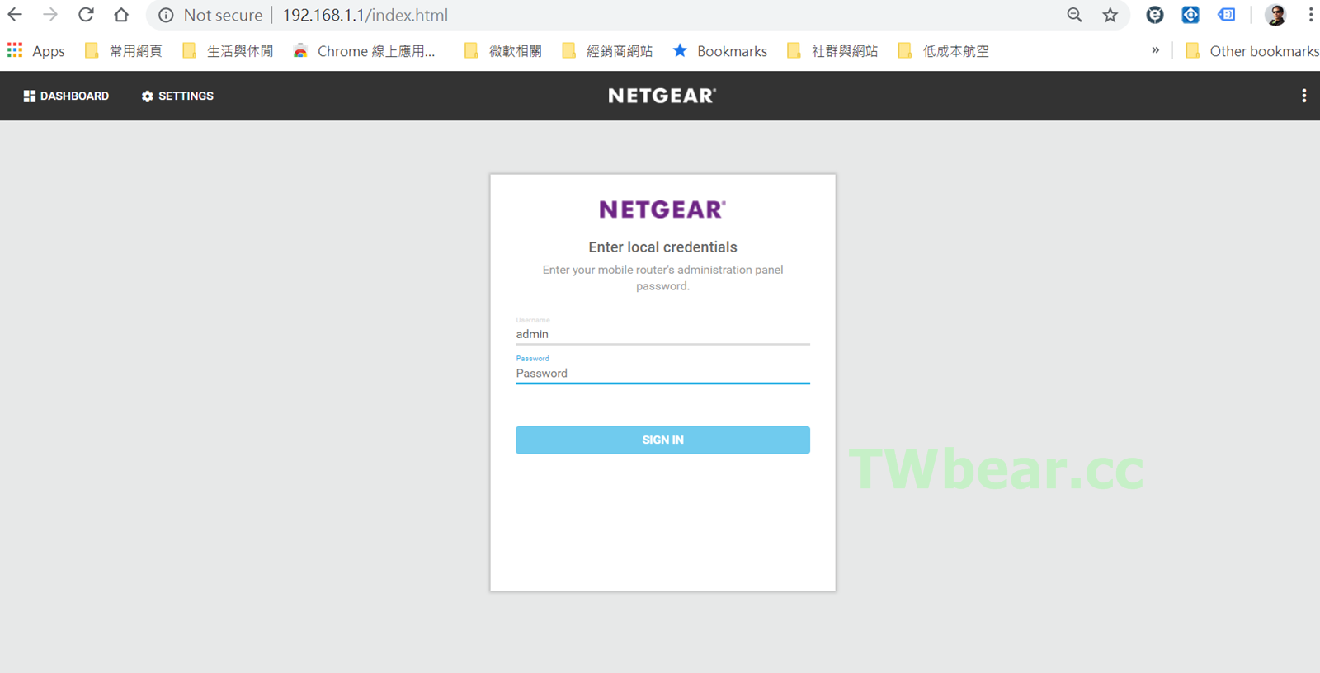The image size is (1320, 673).
Task: Expand the 經銷商網站 bookmark folder
Action: click(x=607, y=51)
